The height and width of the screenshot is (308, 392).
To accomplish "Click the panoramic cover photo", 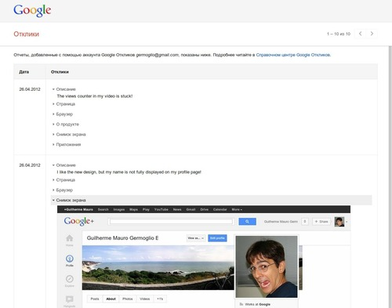I will pyautogui.click(x=158, y=267).
